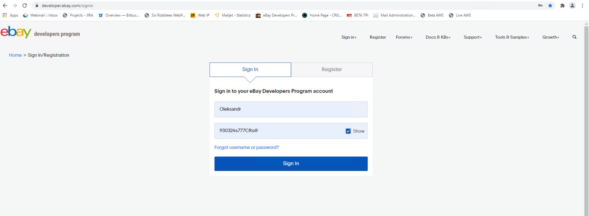Open Mailjet - Statistics bookmark

click(x=232, y=15)
